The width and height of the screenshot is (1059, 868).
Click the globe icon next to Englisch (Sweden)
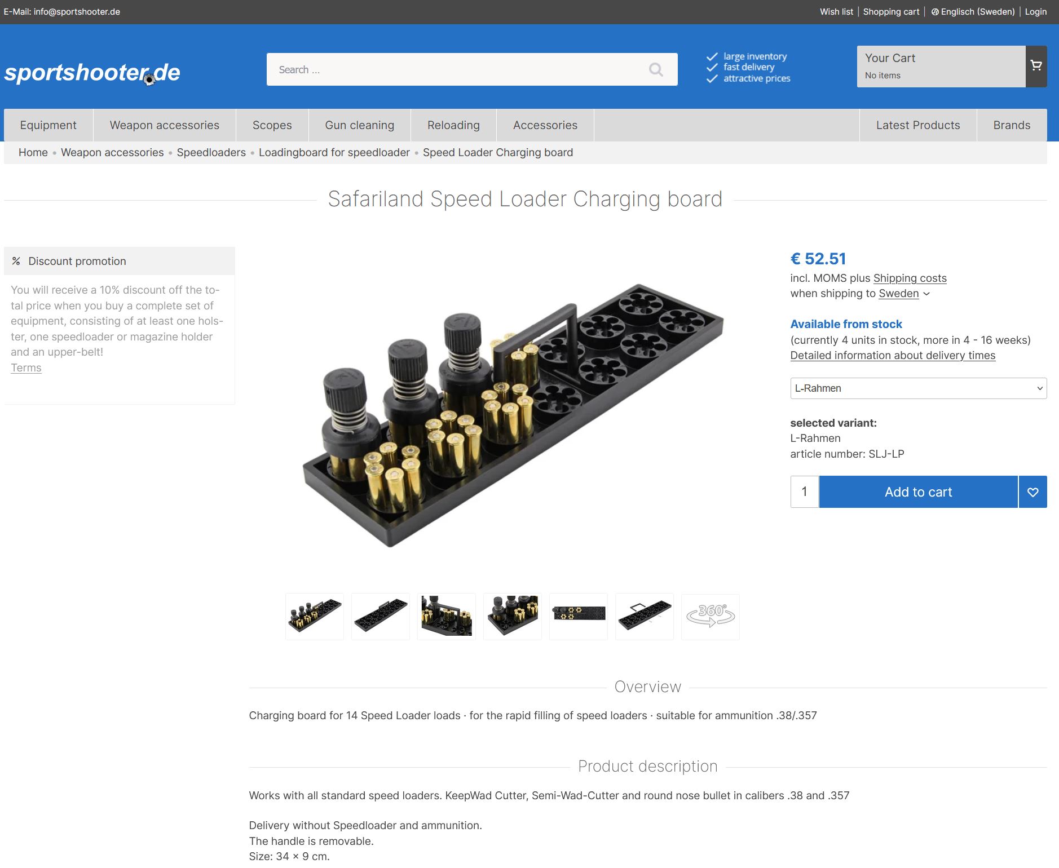point(935,12)
